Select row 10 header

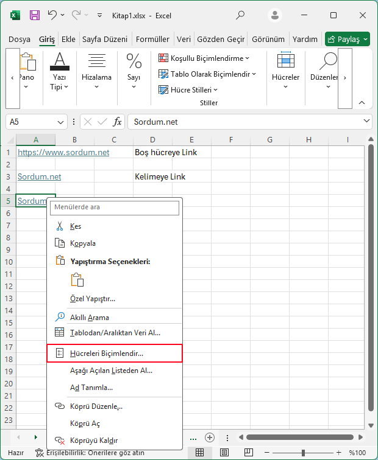point(9,262)
